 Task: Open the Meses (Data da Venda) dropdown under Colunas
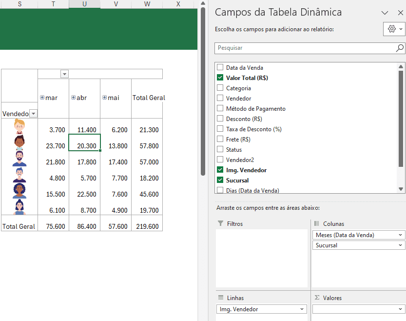click(401, 235)
